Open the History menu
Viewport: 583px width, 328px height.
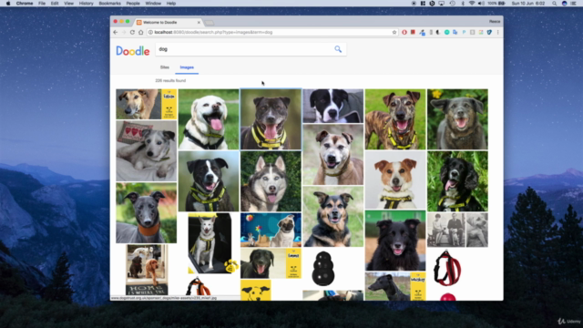(86, 4)
